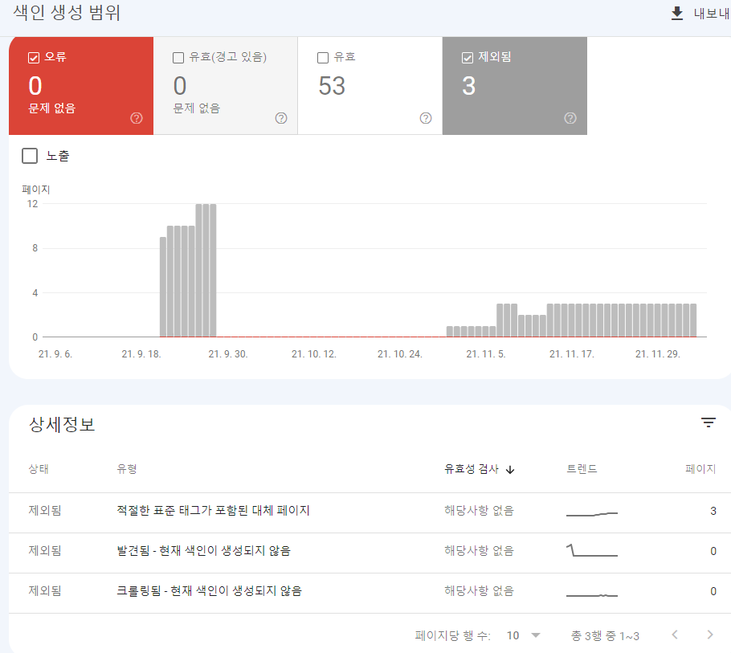Image resolution: width=731 pixels, height=653 pixels.
Task: Click trend sparkline for 발견됨 row
Action: [592, 550]
